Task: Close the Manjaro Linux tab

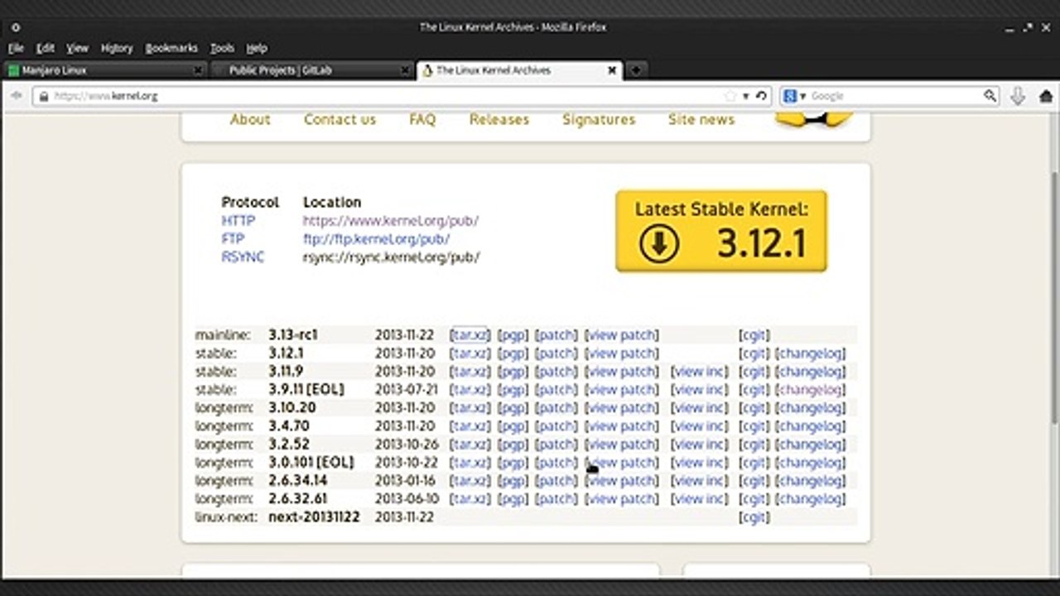Action: point(198,70)
